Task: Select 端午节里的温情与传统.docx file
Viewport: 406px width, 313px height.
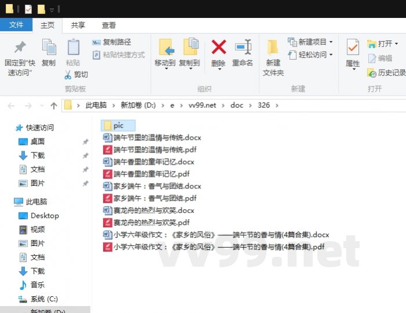Action: 152,137
